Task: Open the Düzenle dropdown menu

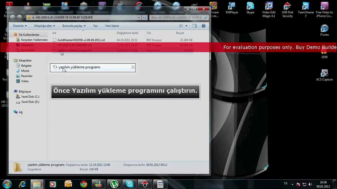Action: pos(20,26)
